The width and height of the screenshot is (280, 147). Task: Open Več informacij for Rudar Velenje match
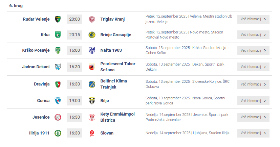[253, 19]
